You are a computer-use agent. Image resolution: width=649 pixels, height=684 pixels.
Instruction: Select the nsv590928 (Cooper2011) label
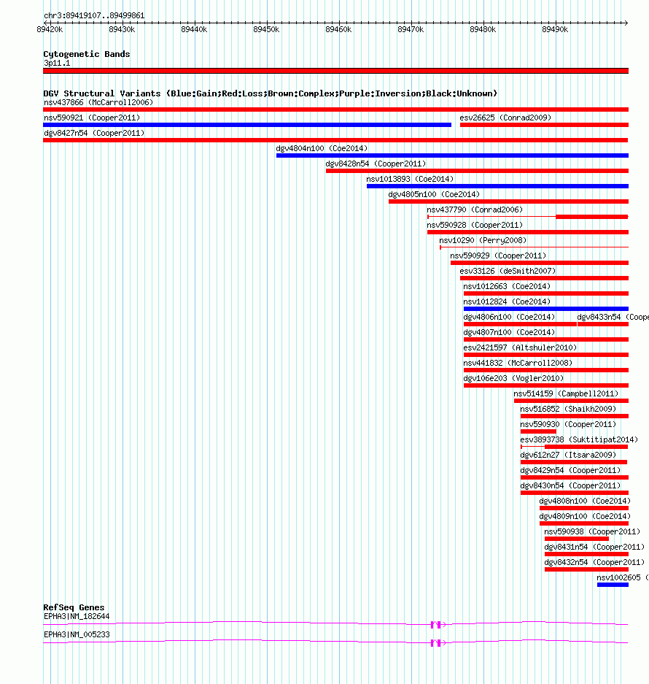(x=475, y=225)
